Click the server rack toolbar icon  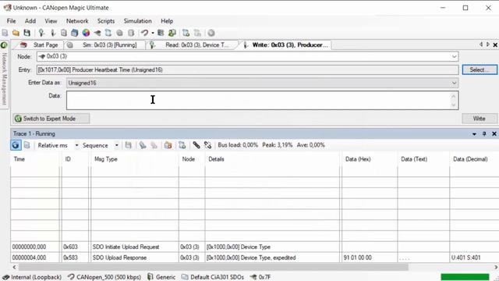[x=161, y=33]
